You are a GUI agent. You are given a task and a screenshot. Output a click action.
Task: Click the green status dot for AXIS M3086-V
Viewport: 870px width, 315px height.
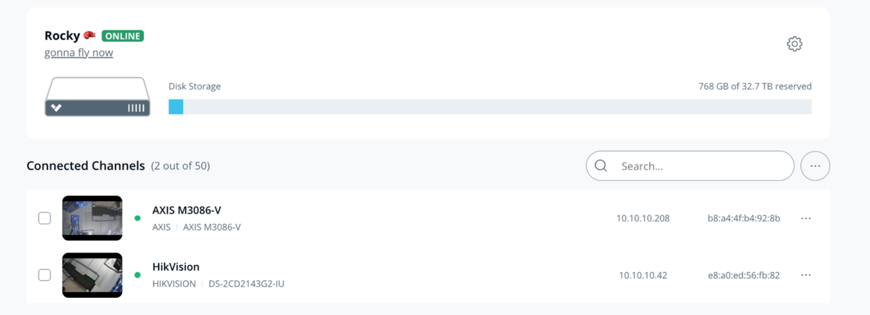pyautogui.click(x=138, y=218)
